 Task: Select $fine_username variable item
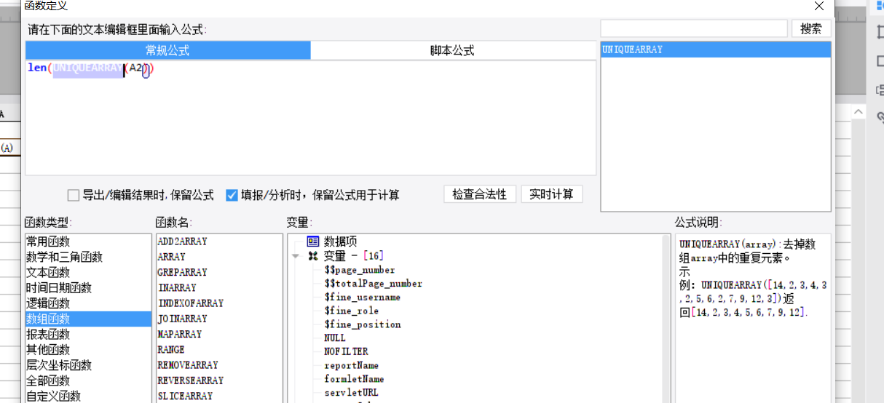point(362,297)
